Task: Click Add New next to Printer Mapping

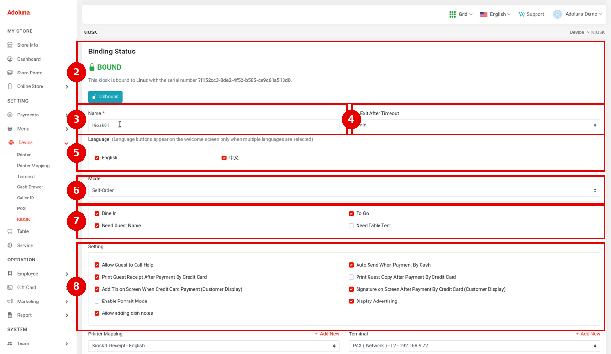Action: pyautogui.click(x=327, y=334)
